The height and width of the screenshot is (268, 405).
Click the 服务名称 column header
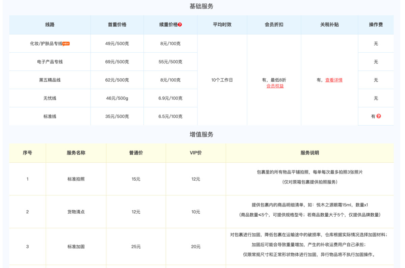[76, 153]
